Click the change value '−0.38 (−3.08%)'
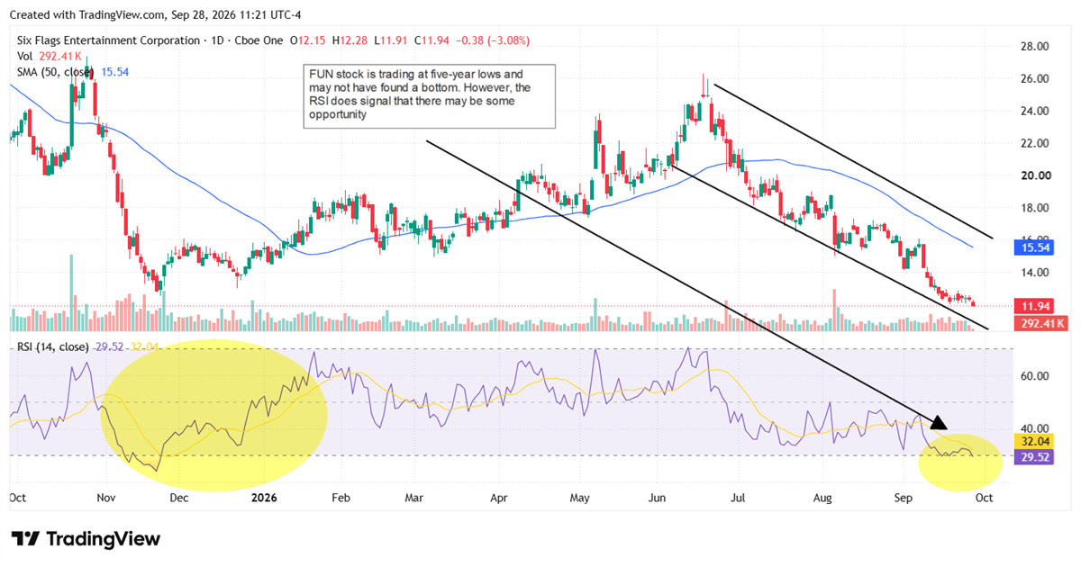Viewport: 1081px width, 567px height. point(491,40)
